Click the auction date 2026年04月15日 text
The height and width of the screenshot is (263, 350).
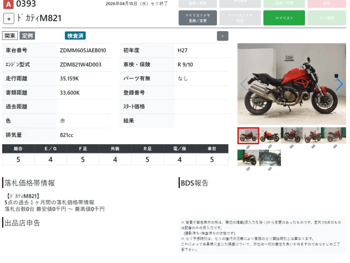(122, 4)
